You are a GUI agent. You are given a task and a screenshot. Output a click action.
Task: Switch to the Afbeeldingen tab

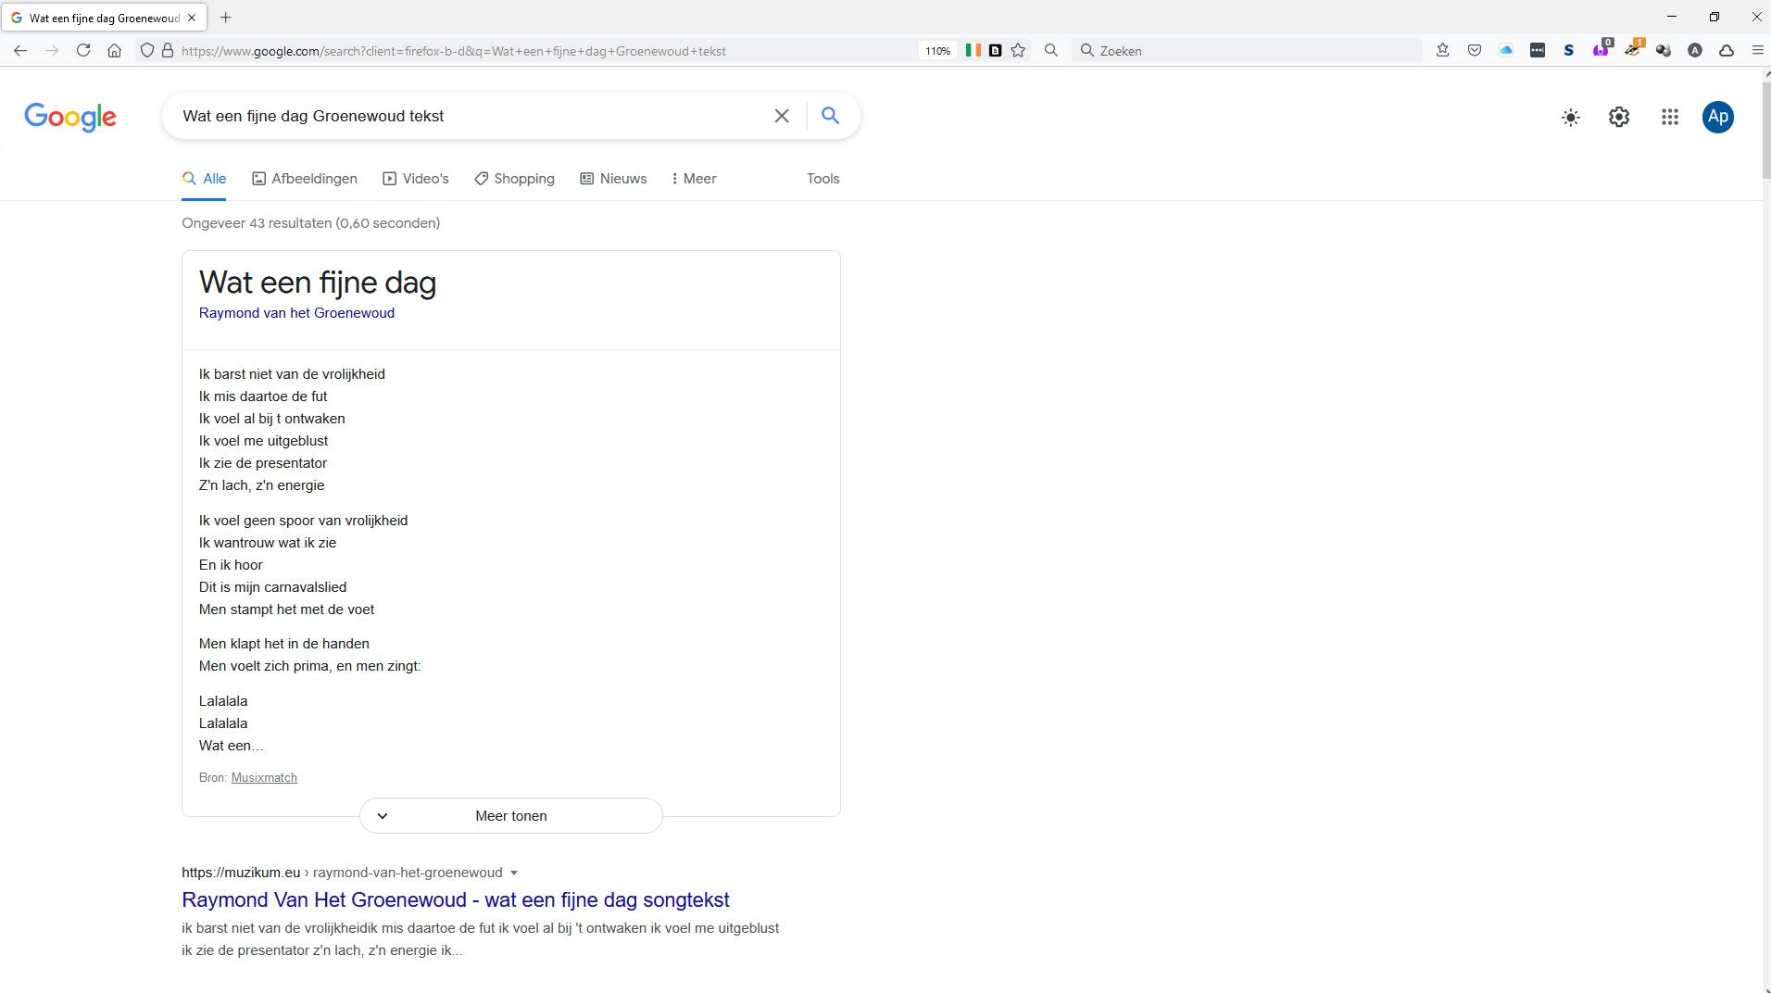[305, 179]
